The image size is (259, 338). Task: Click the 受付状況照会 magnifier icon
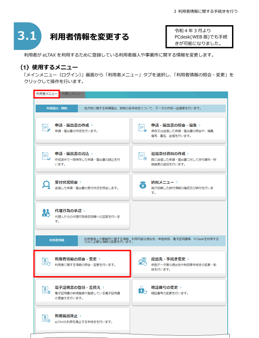tap(46, 185)
